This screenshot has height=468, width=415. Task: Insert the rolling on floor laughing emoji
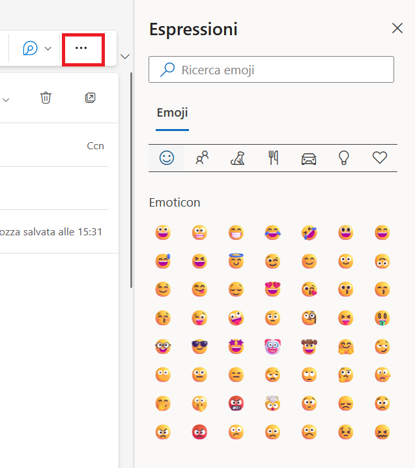(x=309, y=233)
